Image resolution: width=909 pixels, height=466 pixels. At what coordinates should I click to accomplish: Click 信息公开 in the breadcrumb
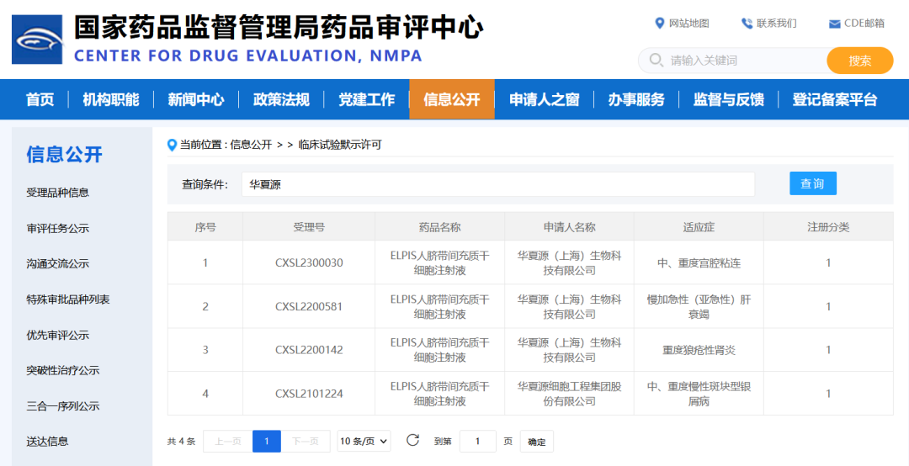pos(251,145)
